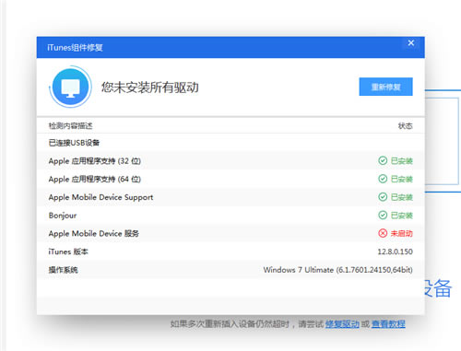The image size is (461, 351).
Task: Click 已安装 status in Bonjour row
Action: pyautogui.click(x=401, y=216)
